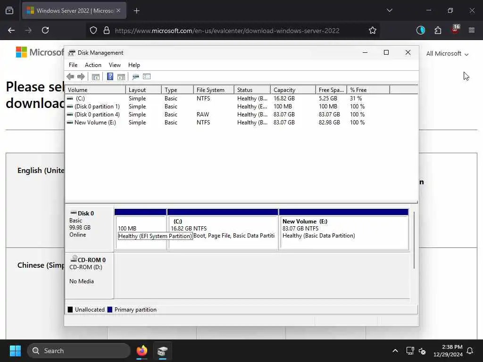Select the Windows Server 2022 browser tab
The height and width of the screenshot is (362, 483).
click(x=74, y=11)
